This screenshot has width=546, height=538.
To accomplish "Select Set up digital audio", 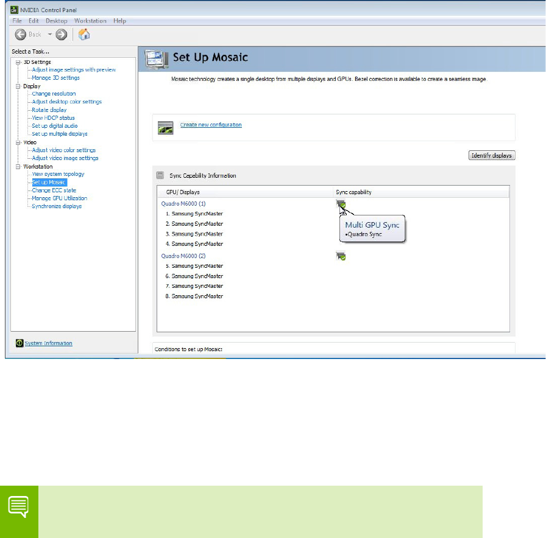I will point(55,126).
